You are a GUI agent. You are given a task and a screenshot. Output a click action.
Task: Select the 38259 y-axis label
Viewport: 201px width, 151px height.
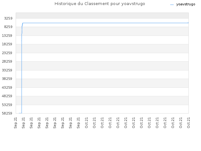7,79
